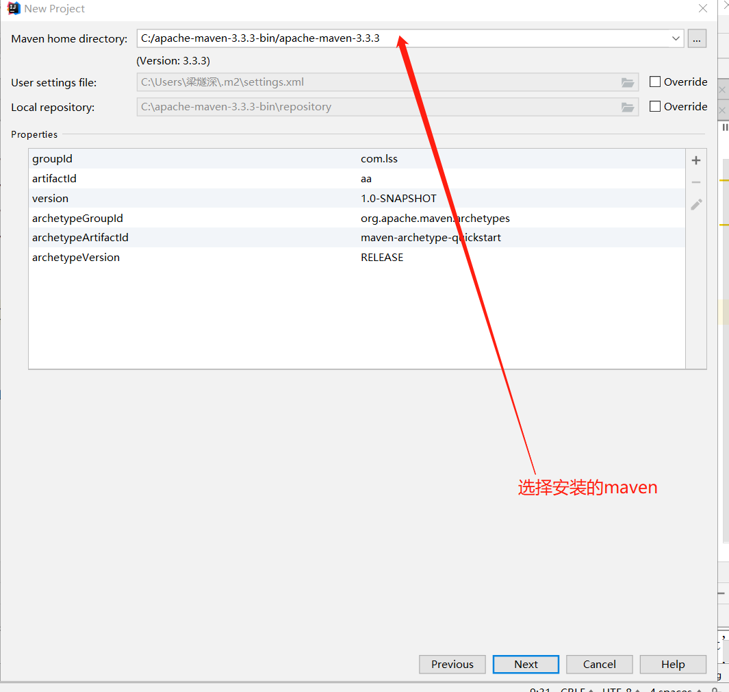Click the RELEASE value cell
The image size is (729, 692).
coord(382,258)
